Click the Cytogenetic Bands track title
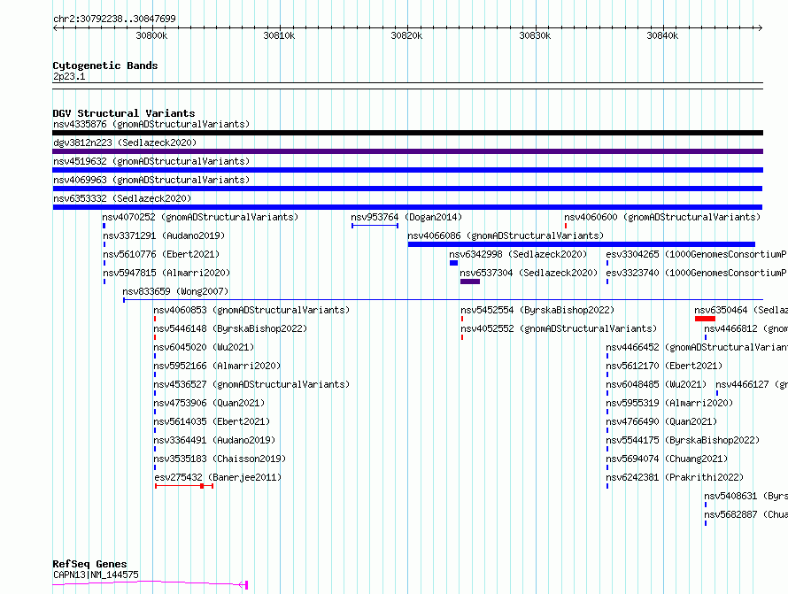The image size is (788, 594). 105,66
